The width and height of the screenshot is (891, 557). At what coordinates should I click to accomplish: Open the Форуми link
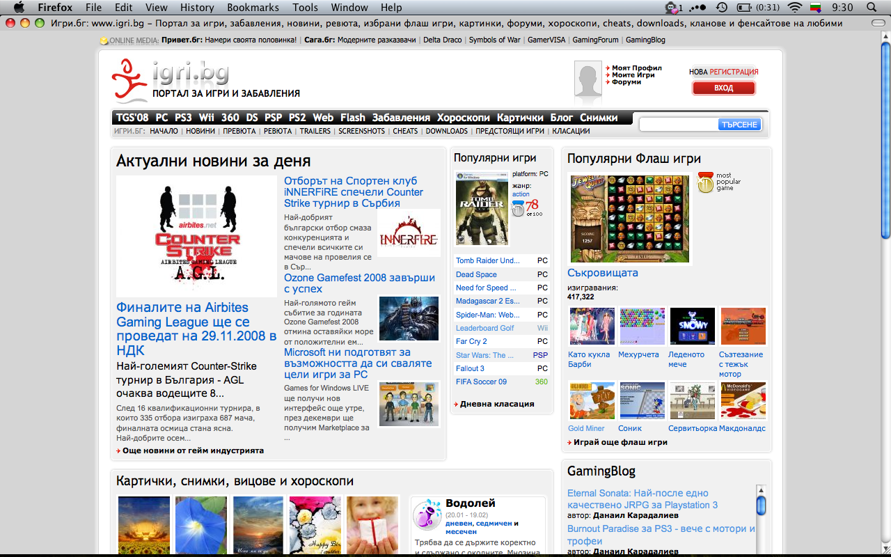coord(626,82)
